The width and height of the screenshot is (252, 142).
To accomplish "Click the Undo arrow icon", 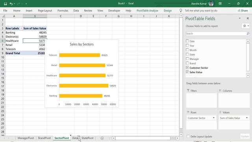I will [11, 4].
